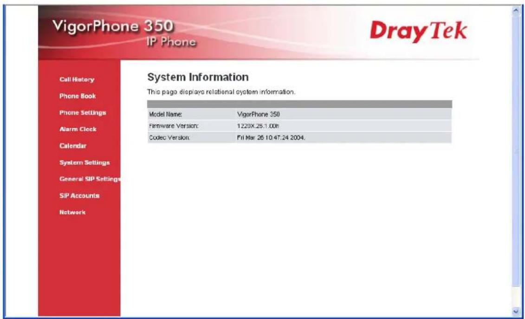The width and height of the screenshot is (525, 319).
Task: Click the DrayTek logo
Action: click(418, 32)
